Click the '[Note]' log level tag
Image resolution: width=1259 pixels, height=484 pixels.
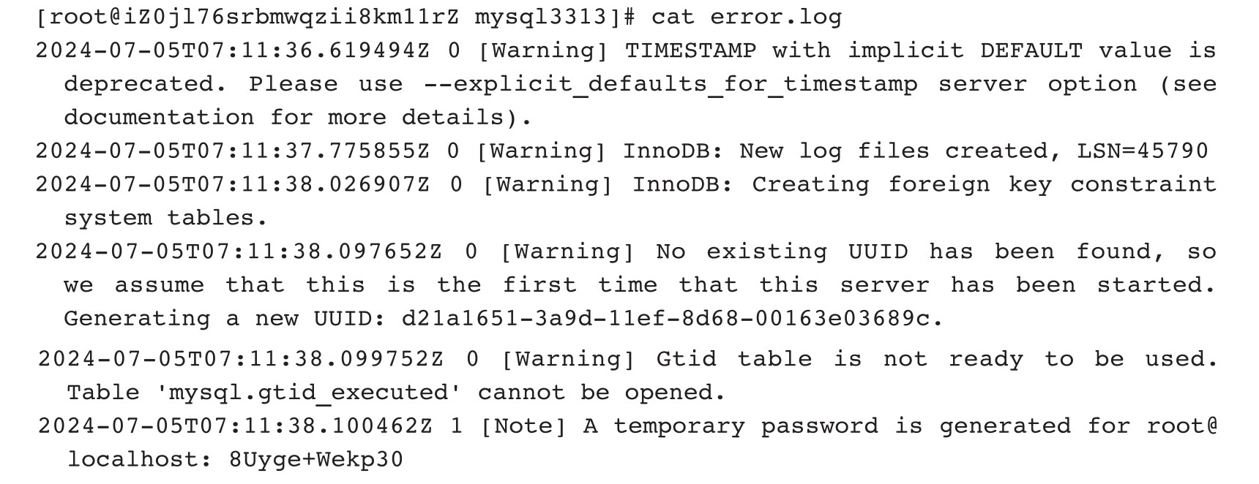523,427
